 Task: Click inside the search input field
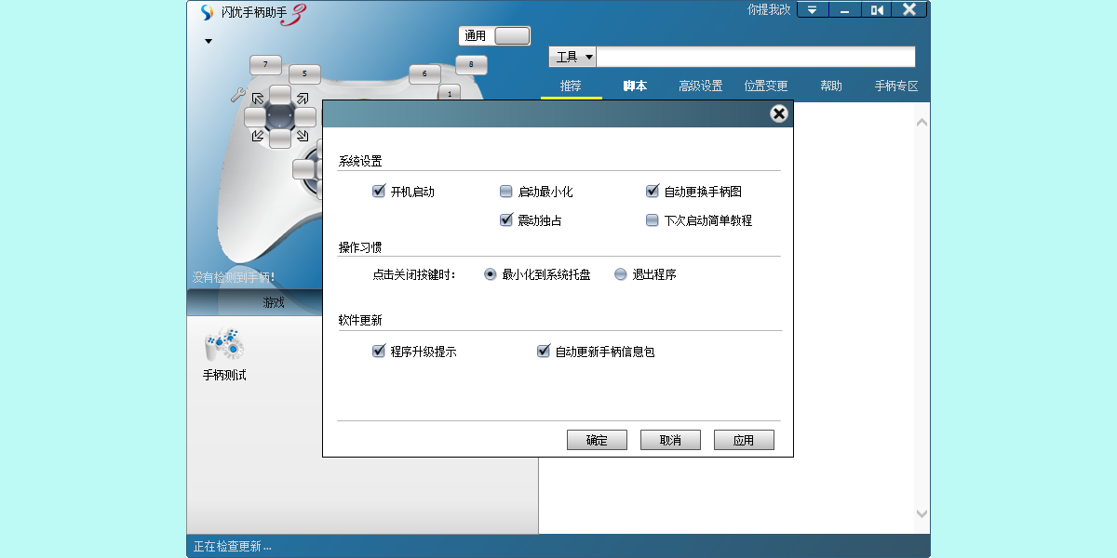point(754,56)
